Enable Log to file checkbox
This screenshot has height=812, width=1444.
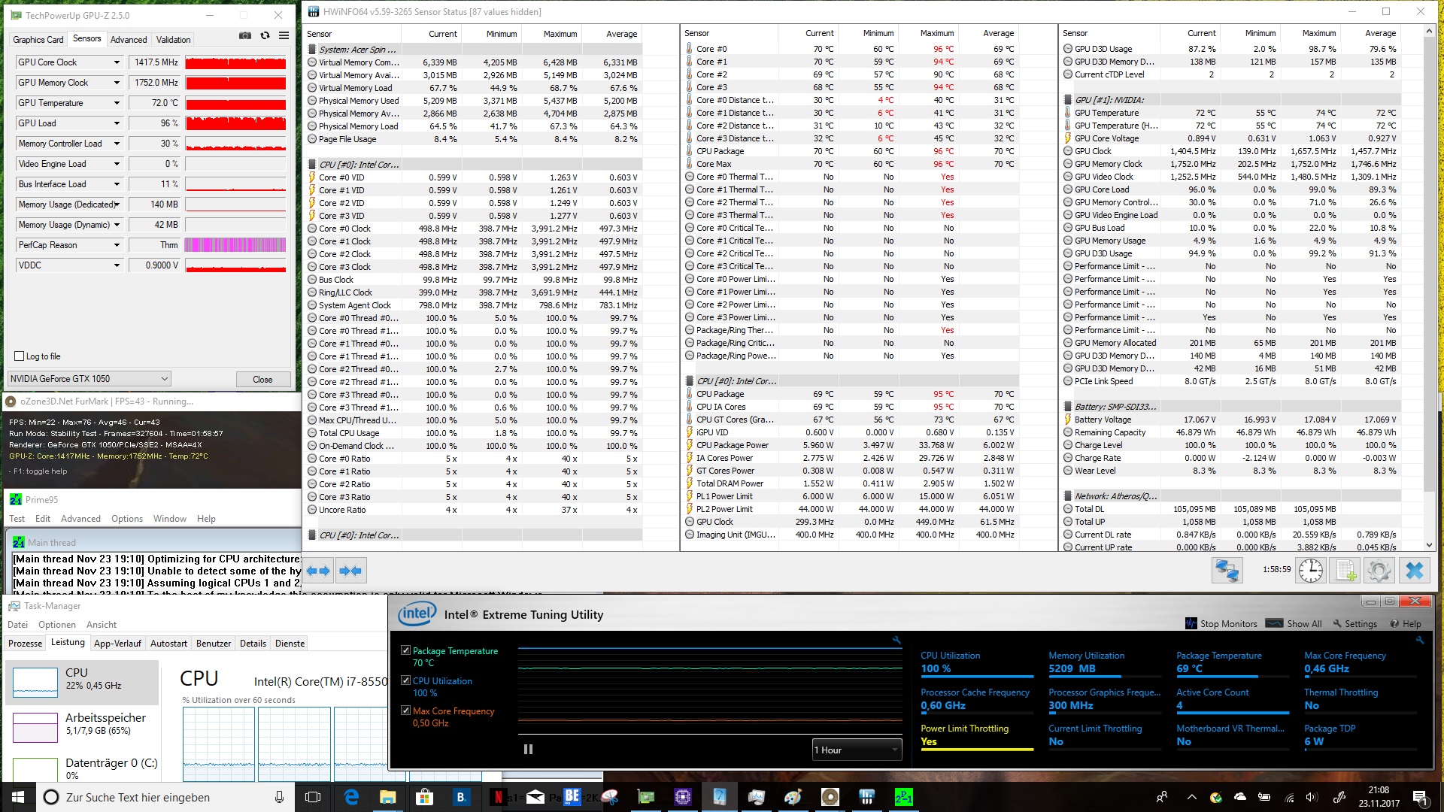20,356
